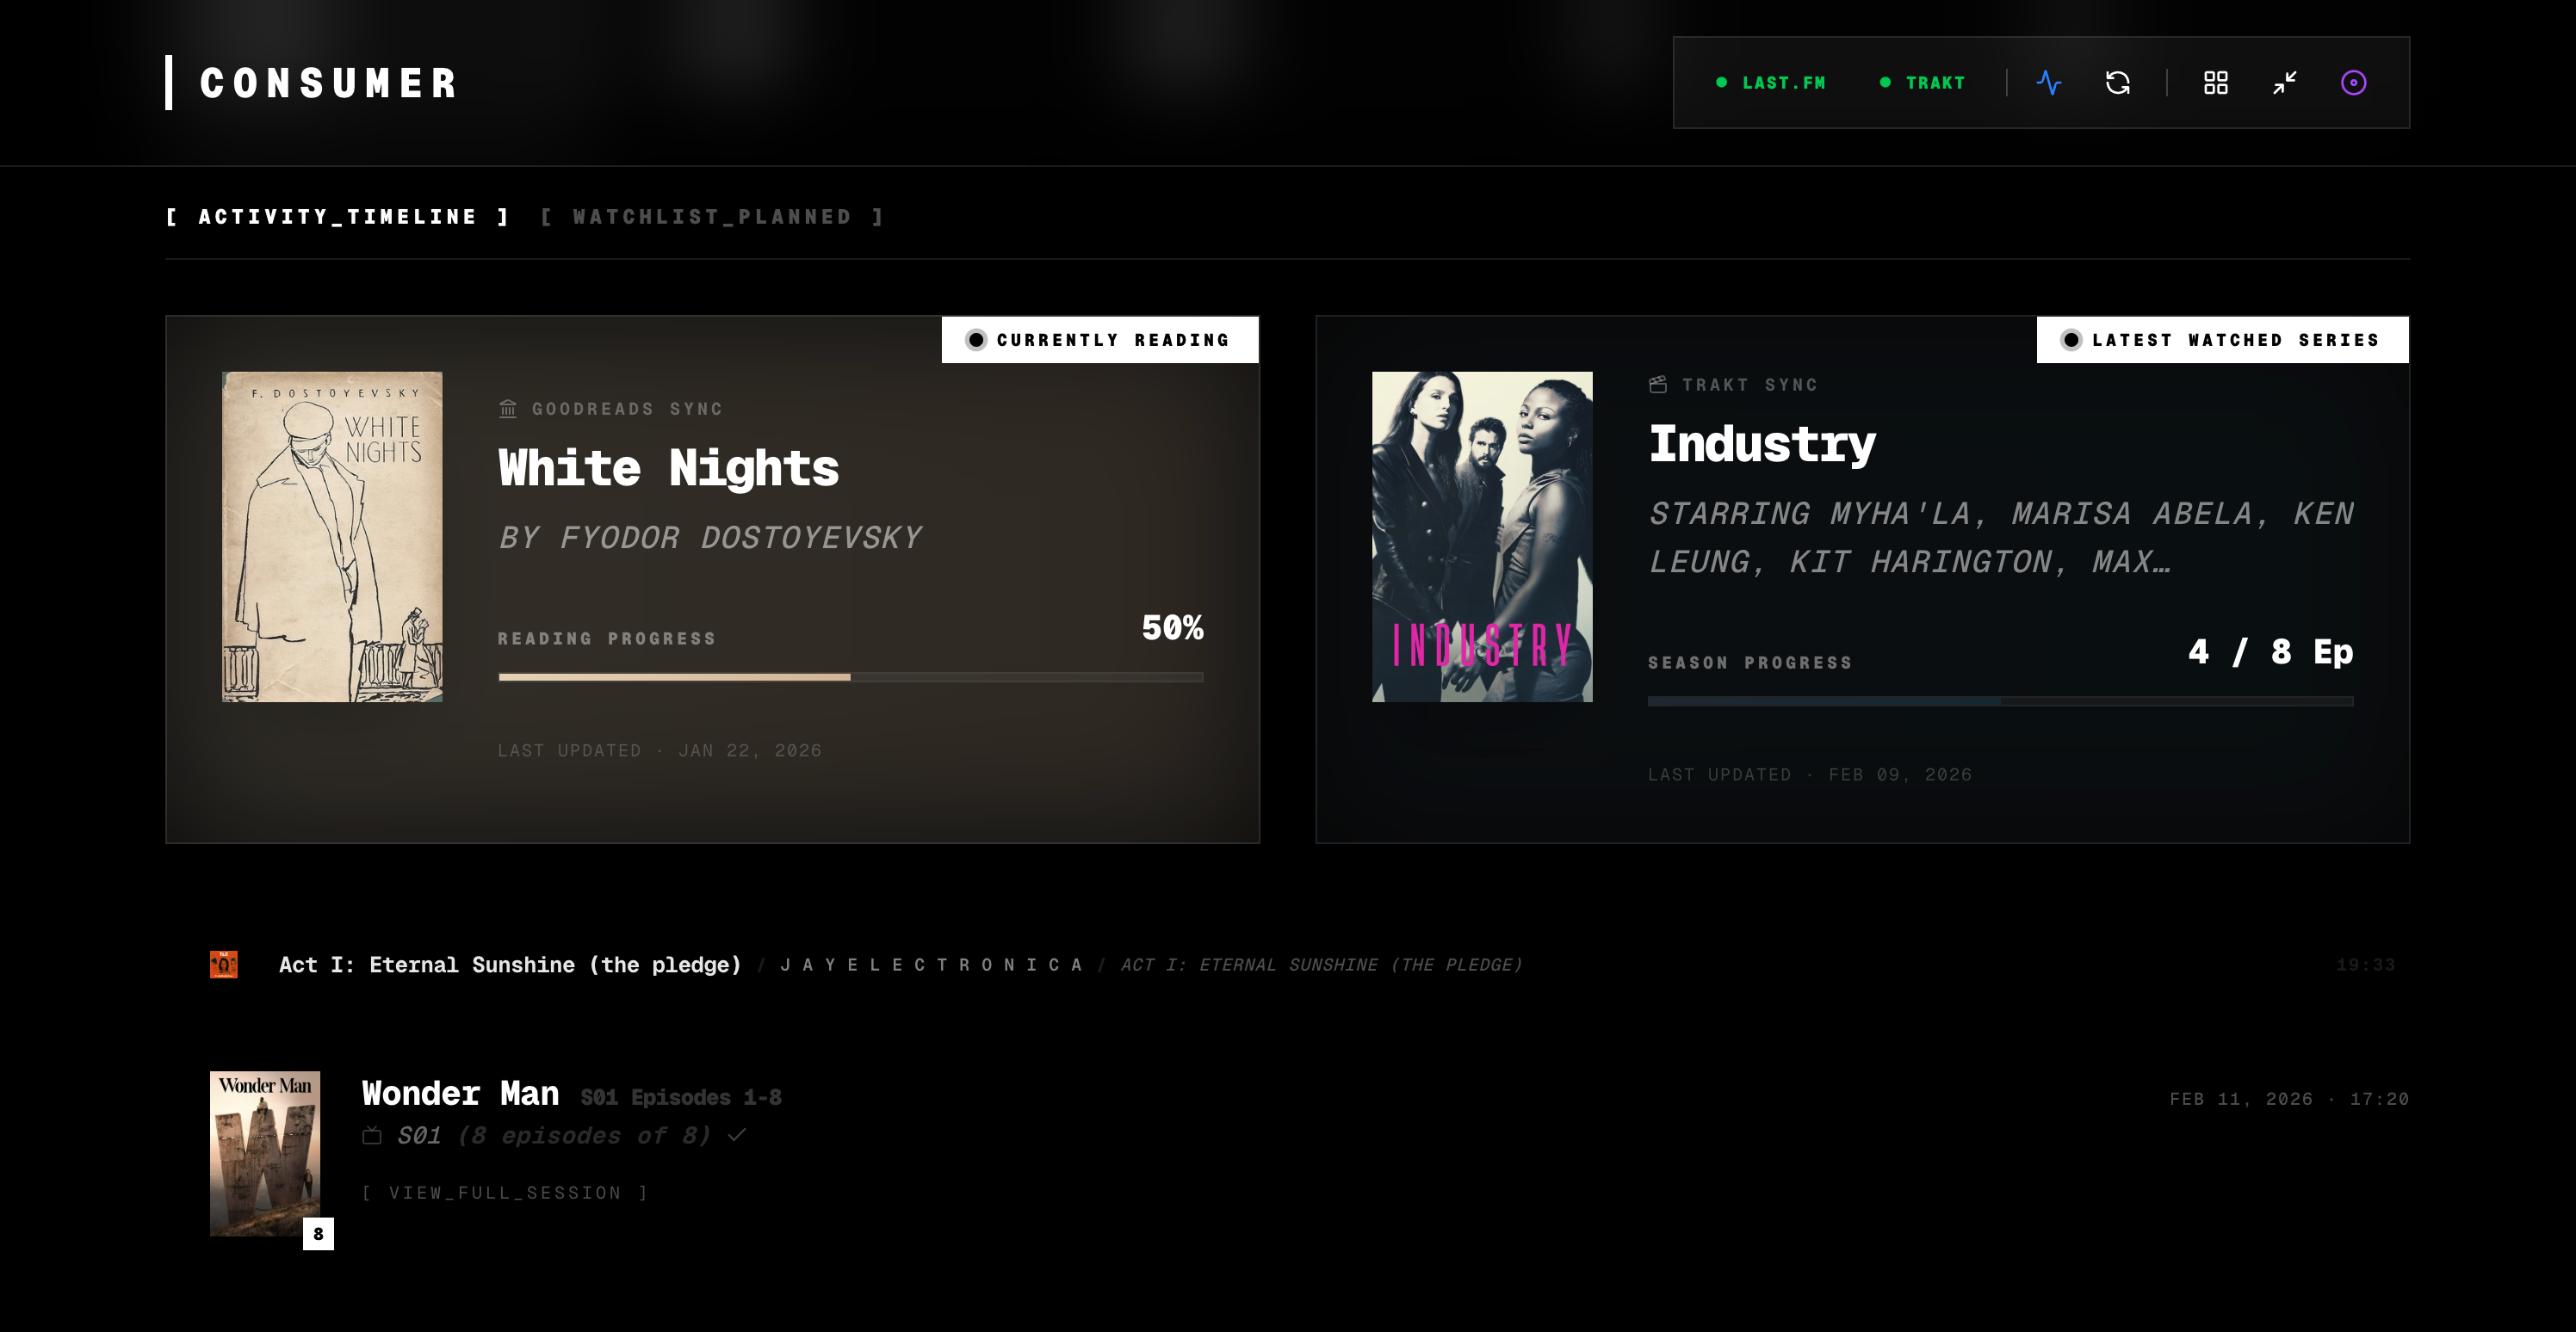Click the White Nights book title
The image size is (2576, 1332).
(668, 467)
